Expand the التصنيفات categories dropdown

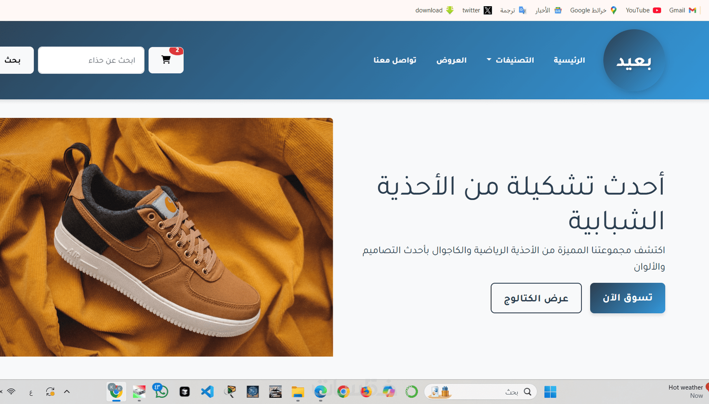[x=510, y=60]
